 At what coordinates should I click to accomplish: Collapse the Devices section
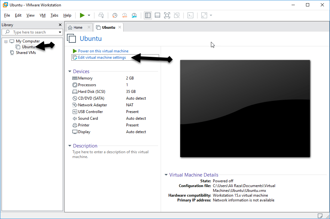[70, 72]
